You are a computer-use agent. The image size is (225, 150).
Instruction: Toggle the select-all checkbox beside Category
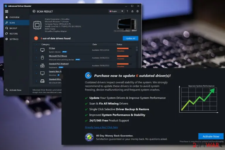[36, 44]
